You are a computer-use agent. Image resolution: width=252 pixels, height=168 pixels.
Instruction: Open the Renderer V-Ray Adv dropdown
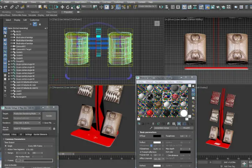(x=27, y=123)
